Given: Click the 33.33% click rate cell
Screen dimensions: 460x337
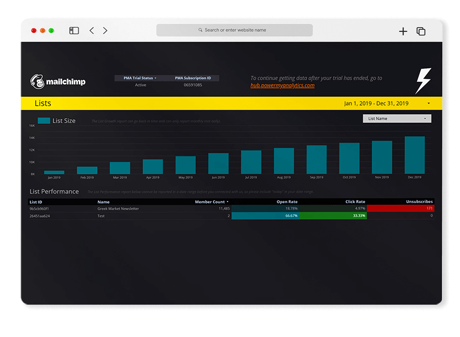Looking at the screenshot, I should point(333,216).
